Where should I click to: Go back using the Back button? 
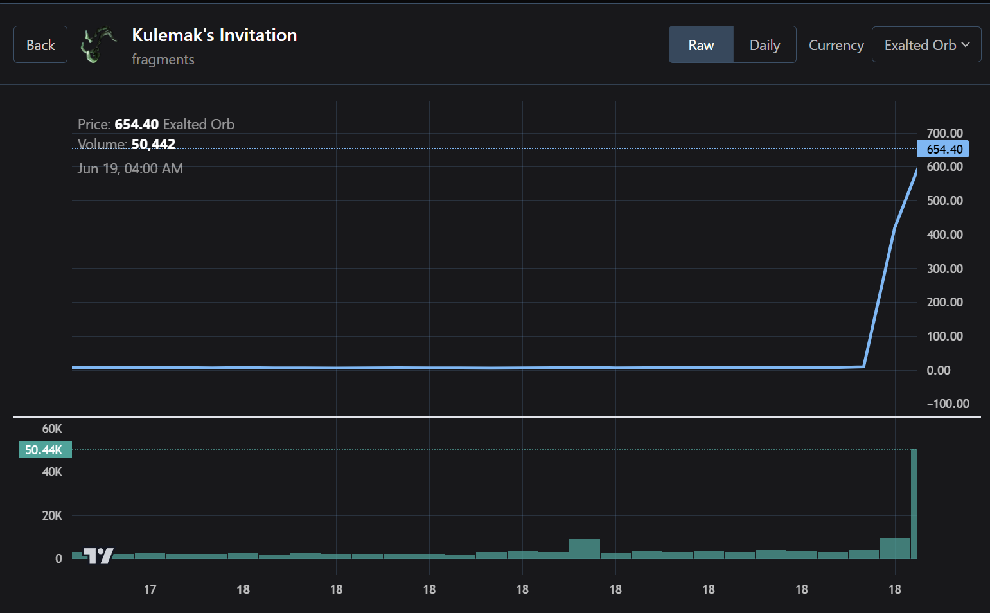[x=40, y=44]
